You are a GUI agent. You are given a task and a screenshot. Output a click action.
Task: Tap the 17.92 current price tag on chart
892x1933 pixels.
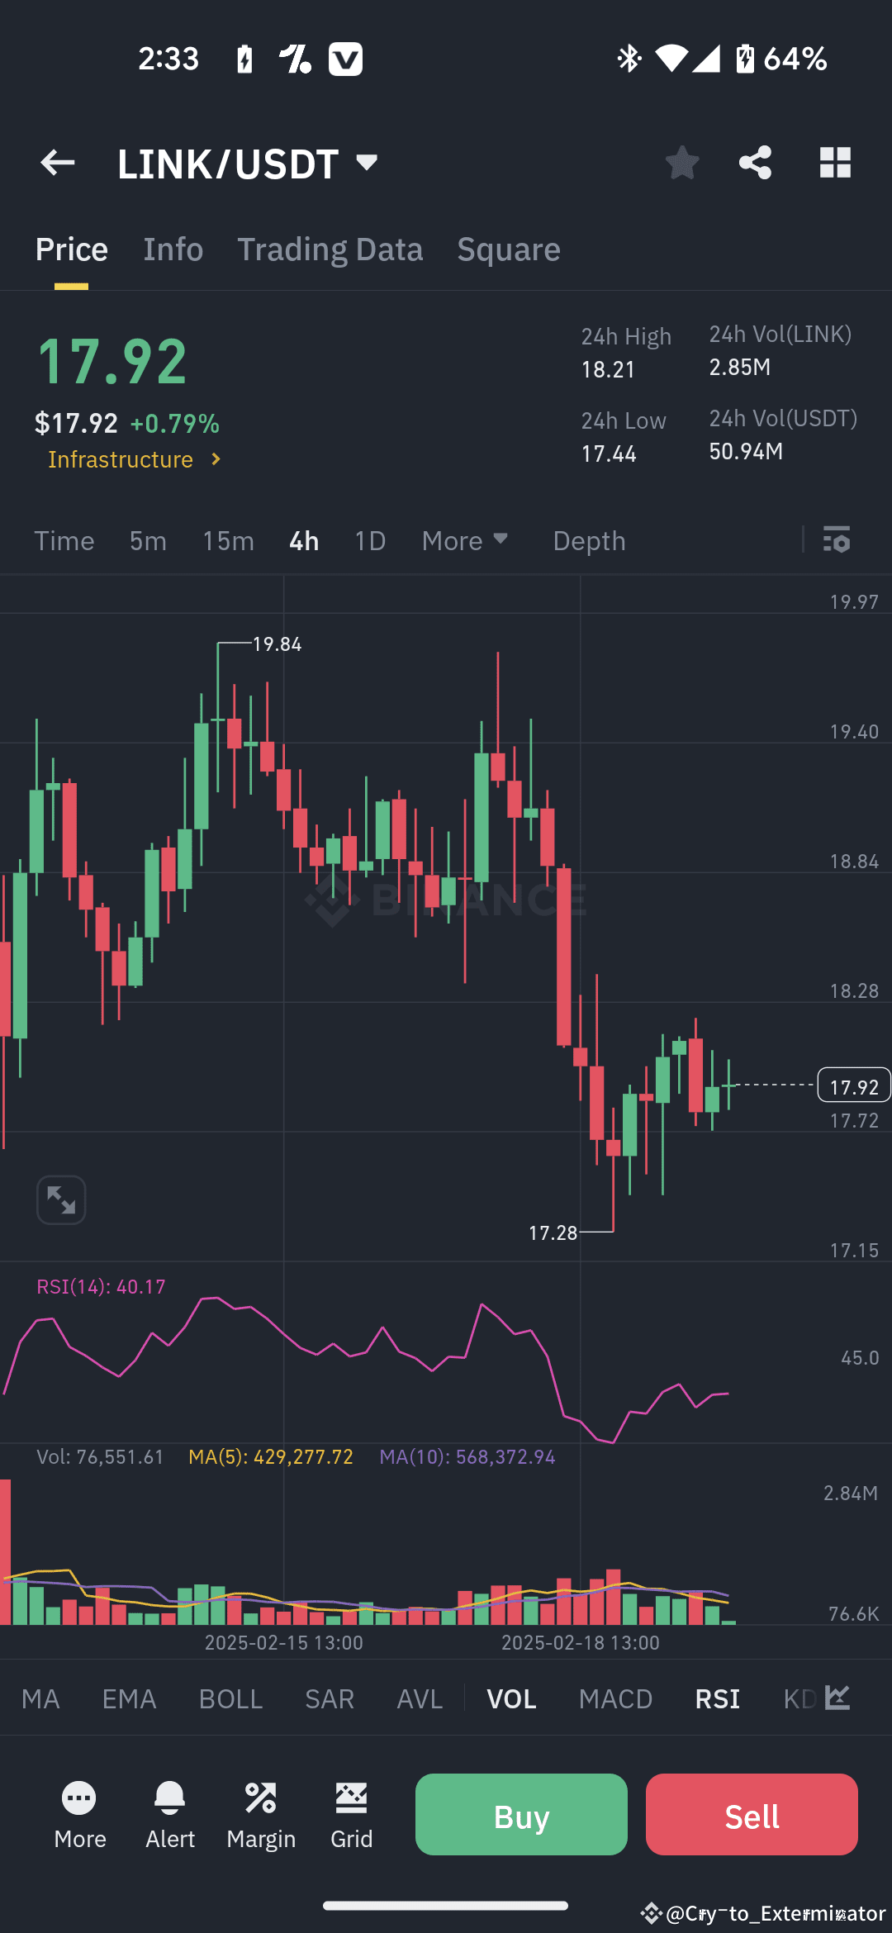click(854, 1085)
